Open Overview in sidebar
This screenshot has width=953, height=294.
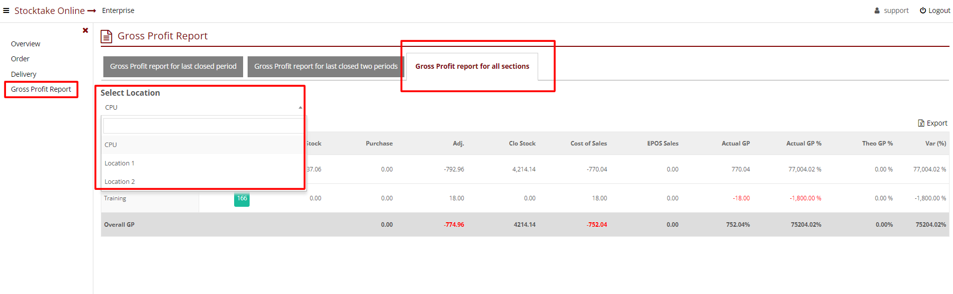point(25,44)
